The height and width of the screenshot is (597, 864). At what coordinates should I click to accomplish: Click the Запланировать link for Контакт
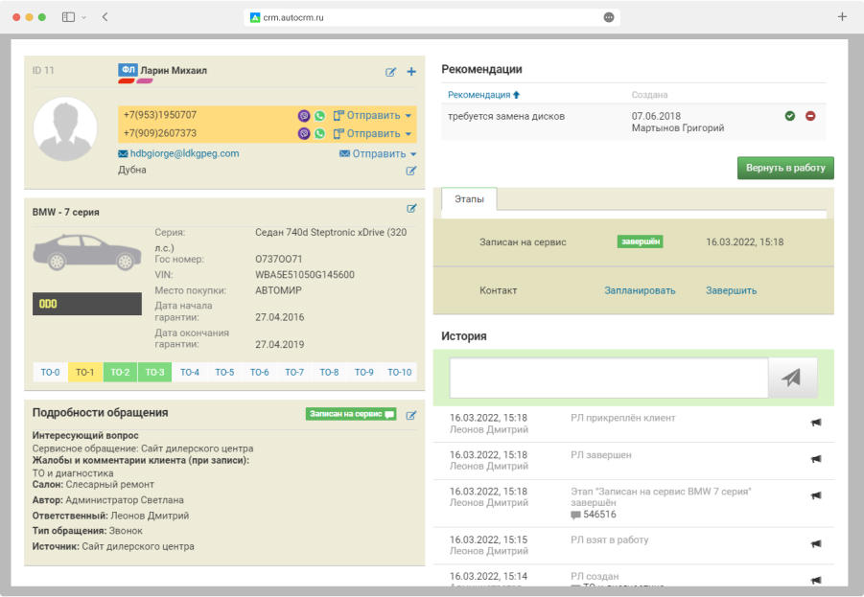pyautogui.click(x=640, y=290)
